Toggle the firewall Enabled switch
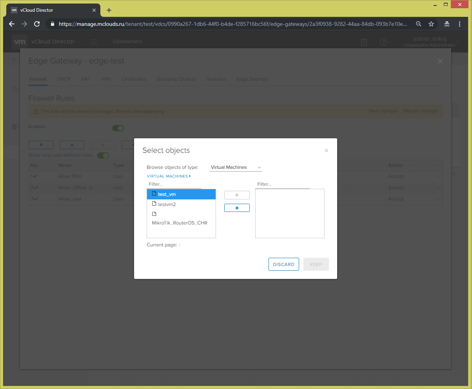472x389 pixels. coord(118,128)
